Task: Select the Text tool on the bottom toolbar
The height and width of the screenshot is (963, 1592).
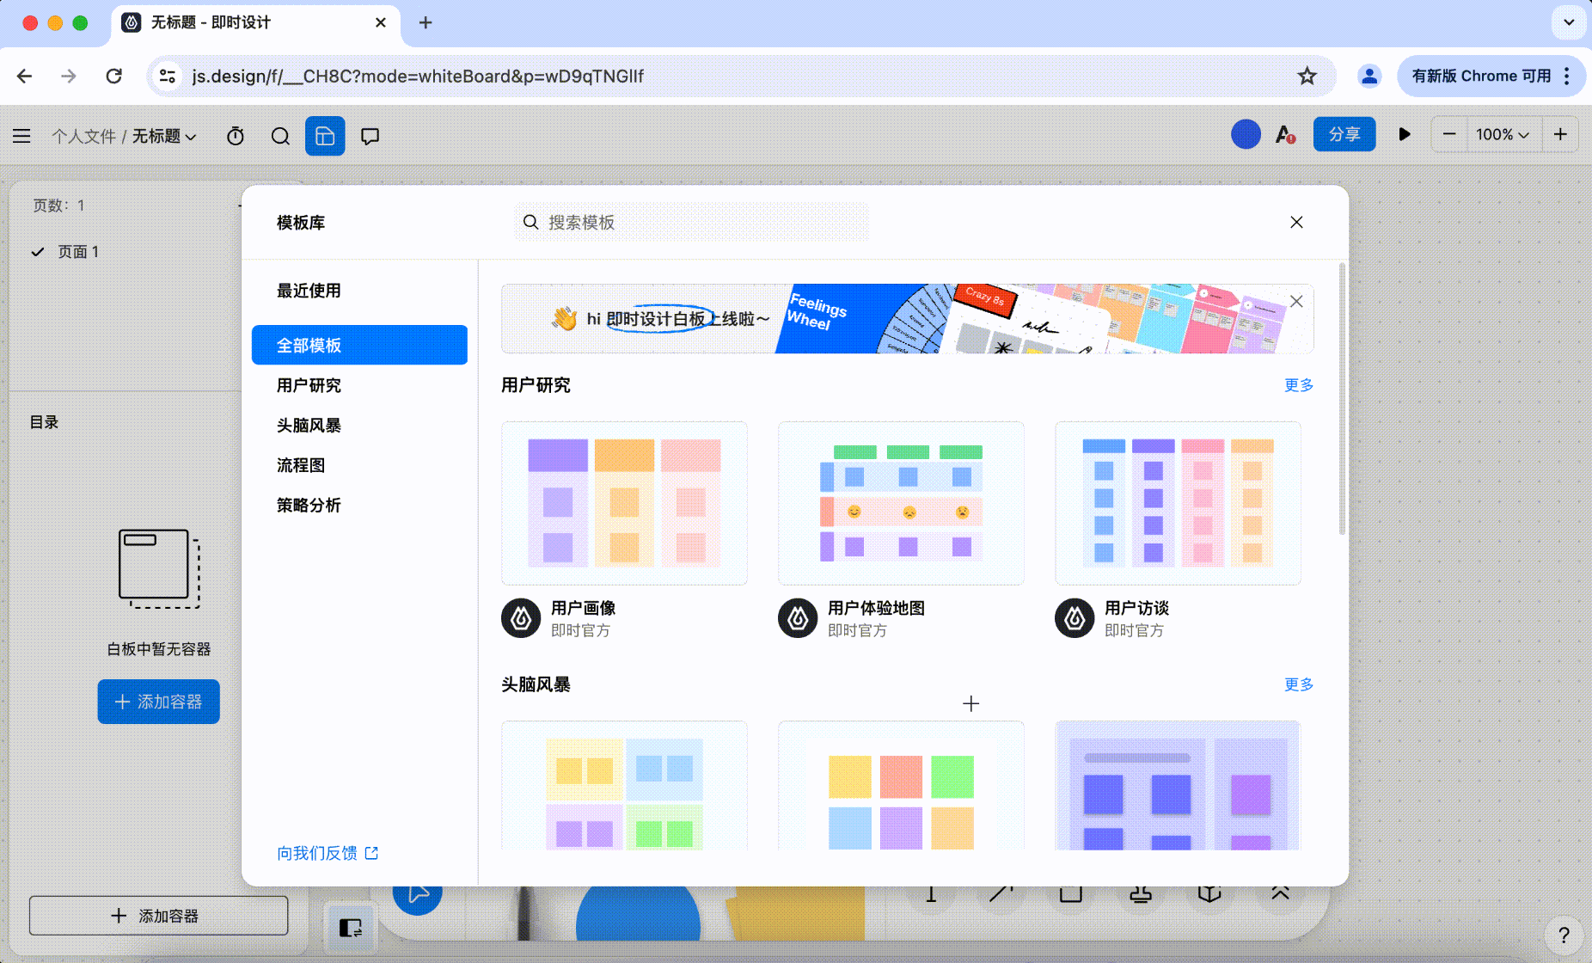Action: point(931,894)
